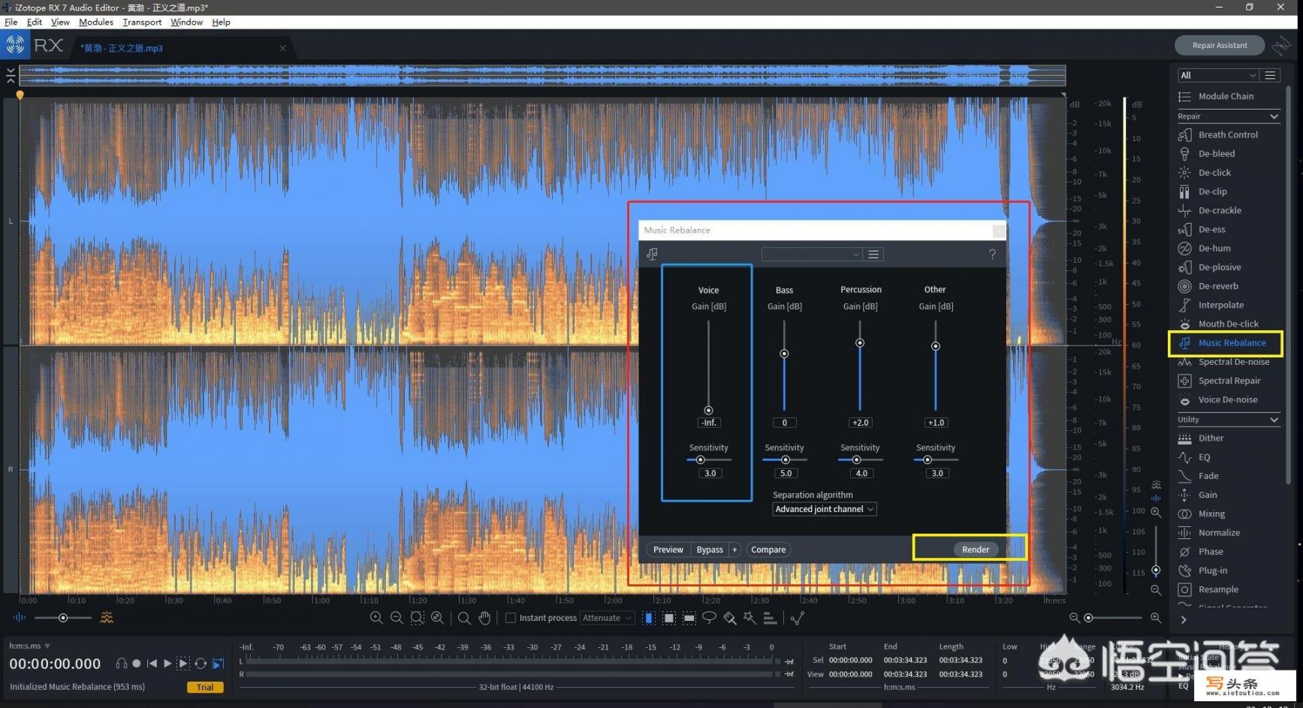The image size is (1303, 708).
Task: Select the lasso selection tool
Action: [709, 618]
